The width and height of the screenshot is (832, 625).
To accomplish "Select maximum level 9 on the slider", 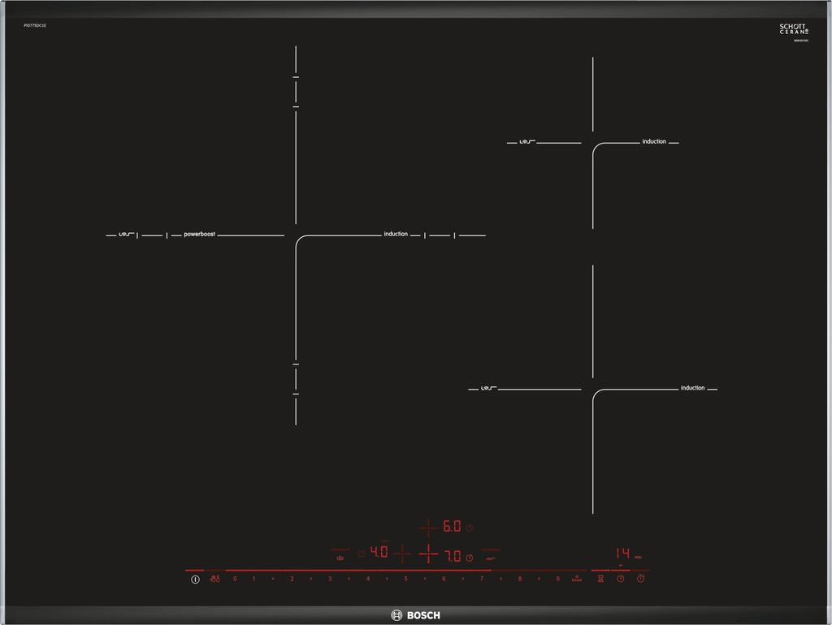I will coord(557,579).
